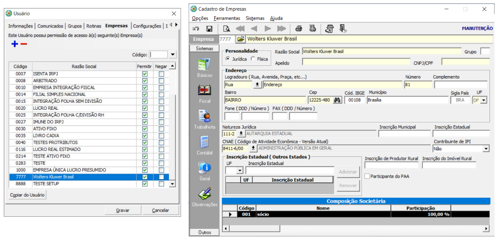Click the lookup arrow next to Rua

coord(257,85)
